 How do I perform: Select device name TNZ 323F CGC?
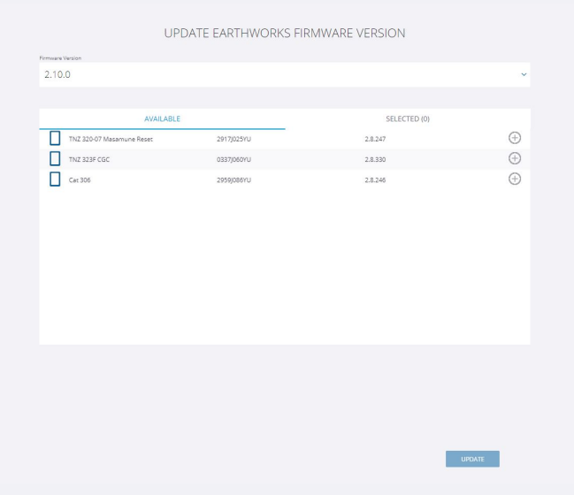coord(89,159)
